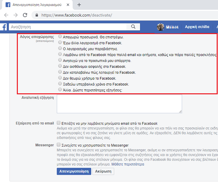Viewport: 218px width, 182px height.
Task: Select 'Έχω άλλο λογαριασμό στο Facebook' option
Action: click(60, 42)
